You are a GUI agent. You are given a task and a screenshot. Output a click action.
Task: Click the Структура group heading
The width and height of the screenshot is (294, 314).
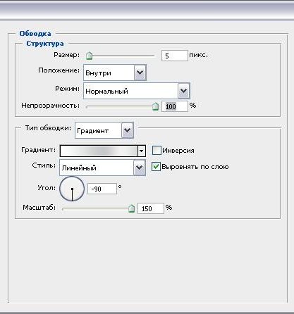click(x=45, y=44)
